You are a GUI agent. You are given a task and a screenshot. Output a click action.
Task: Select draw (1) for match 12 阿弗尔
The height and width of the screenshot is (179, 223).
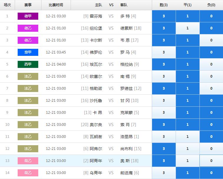click(188, 149)
